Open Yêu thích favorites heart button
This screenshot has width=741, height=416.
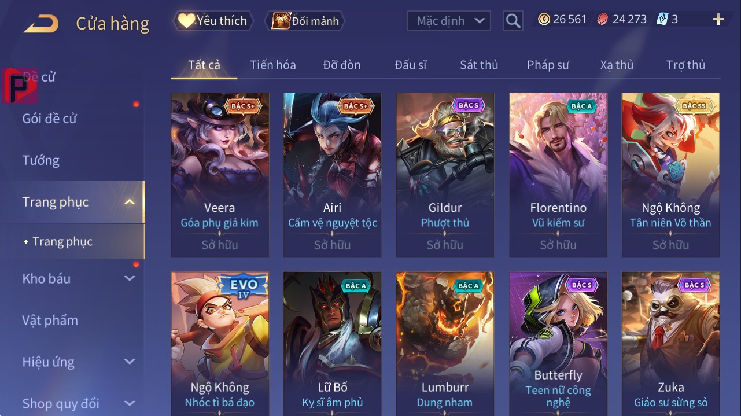213,21
